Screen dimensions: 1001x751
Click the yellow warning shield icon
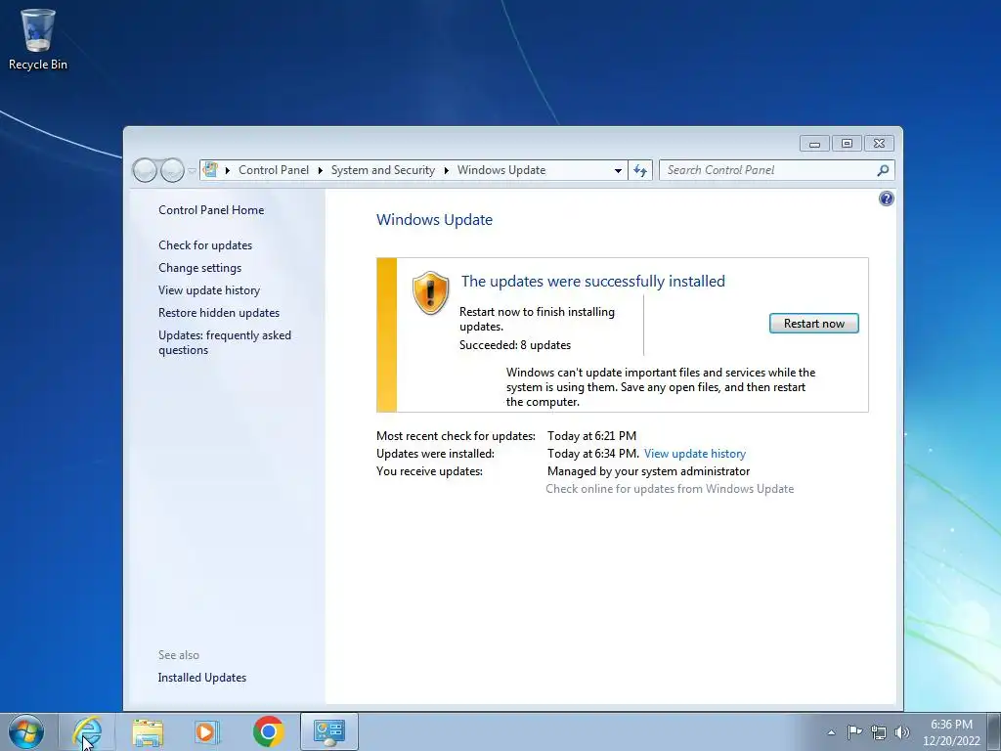point(430,293)
